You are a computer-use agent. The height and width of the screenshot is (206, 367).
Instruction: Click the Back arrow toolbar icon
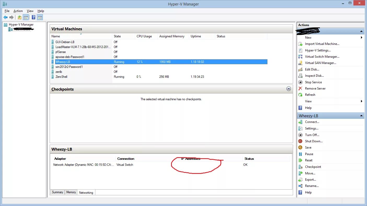5,17
